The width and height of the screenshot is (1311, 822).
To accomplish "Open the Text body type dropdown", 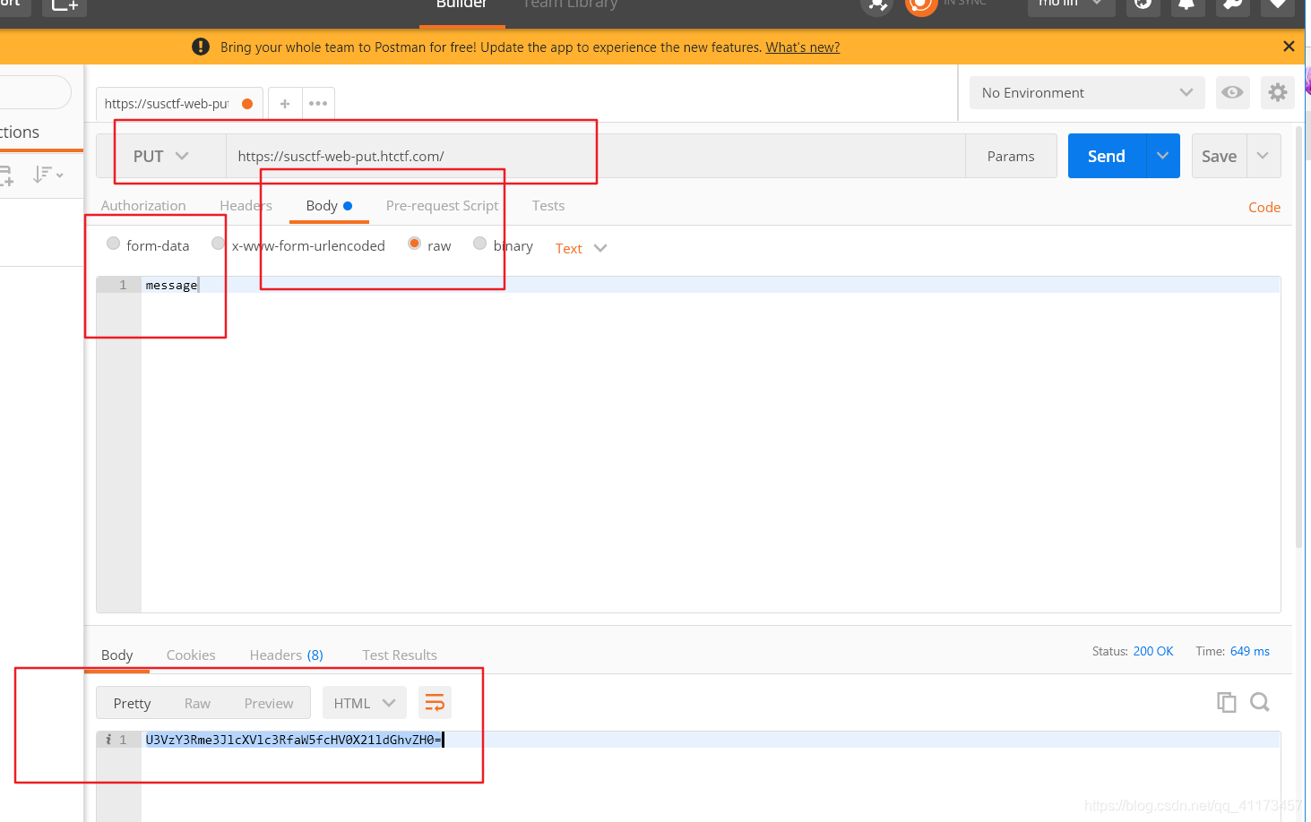I will coord(581,248).
